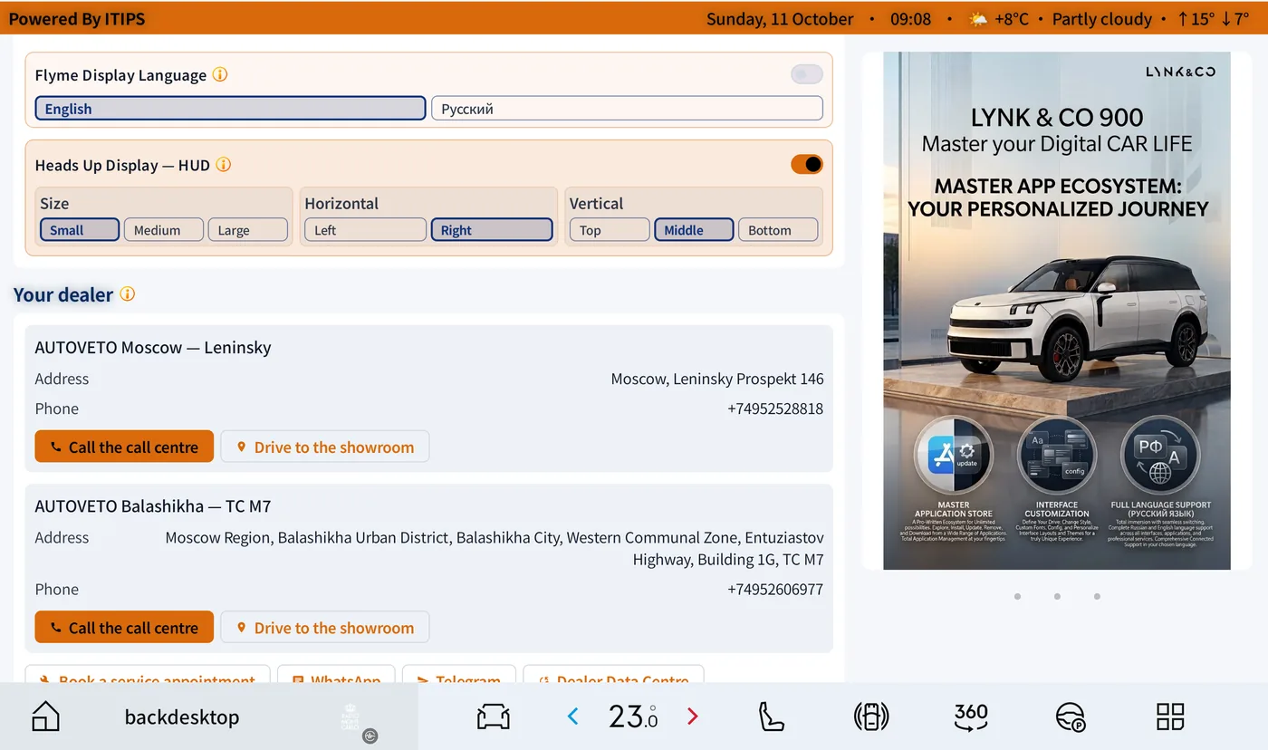Set HUD vertical position to Bottom

(778, 230)
